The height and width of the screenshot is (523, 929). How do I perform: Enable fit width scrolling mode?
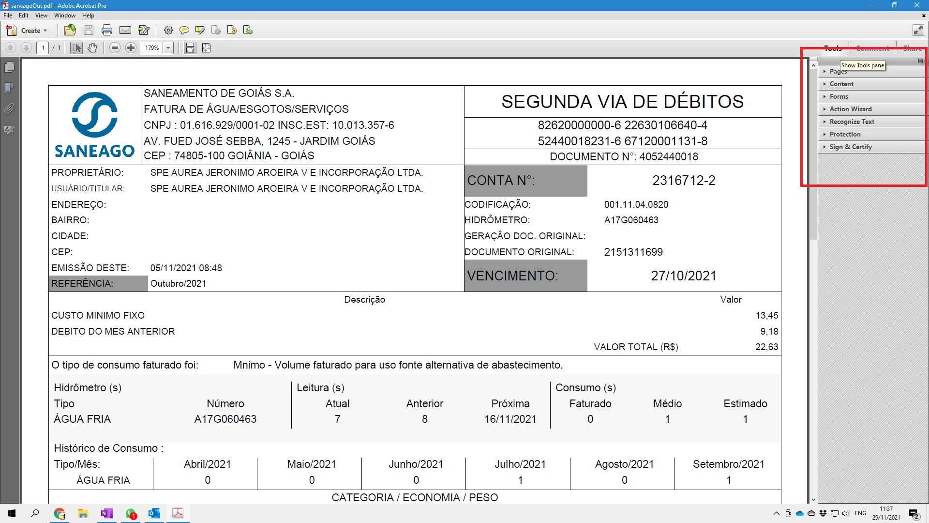(190, 47)
